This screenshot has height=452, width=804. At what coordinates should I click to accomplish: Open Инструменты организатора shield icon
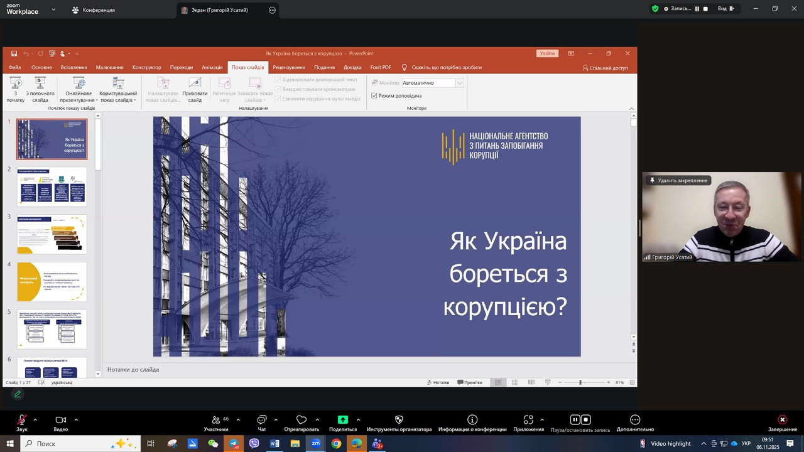(x=399, y=420)
